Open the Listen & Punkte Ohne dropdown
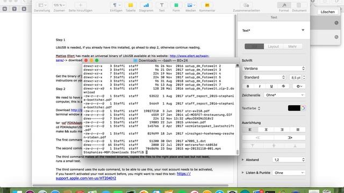This screenshot has height=193, width=344. point(289,173)
